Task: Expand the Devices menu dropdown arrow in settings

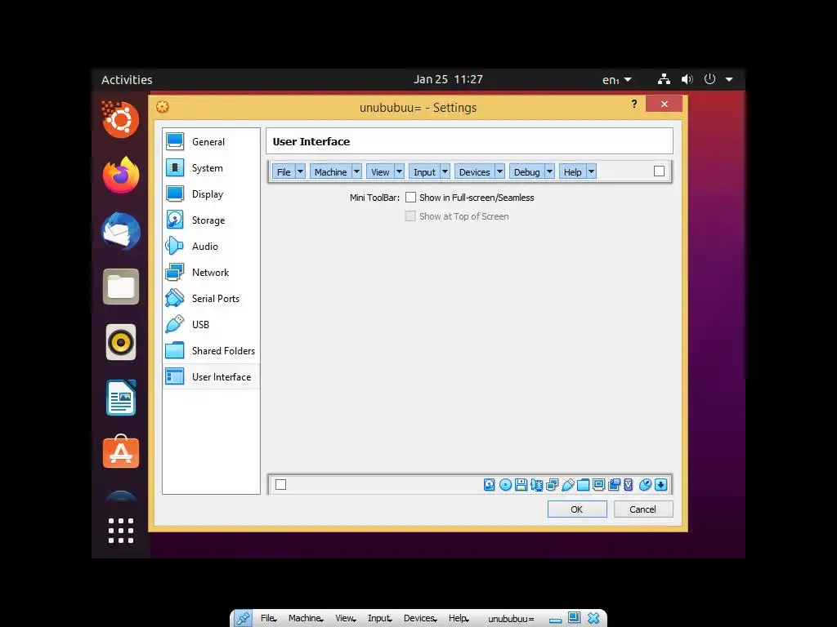Action: click(499, 171)
